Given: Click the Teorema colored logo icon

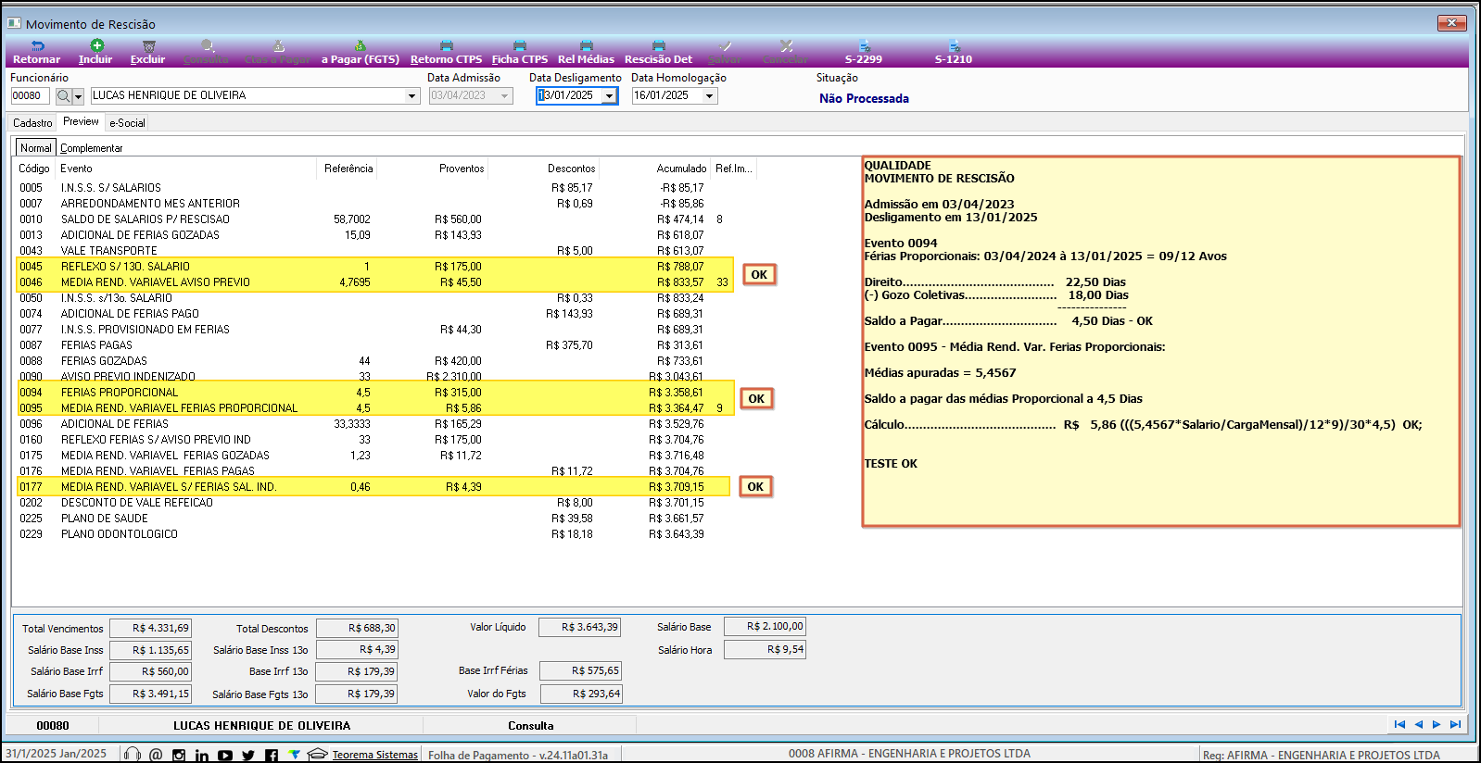Looking at the screenshot, I should point(295,754).
